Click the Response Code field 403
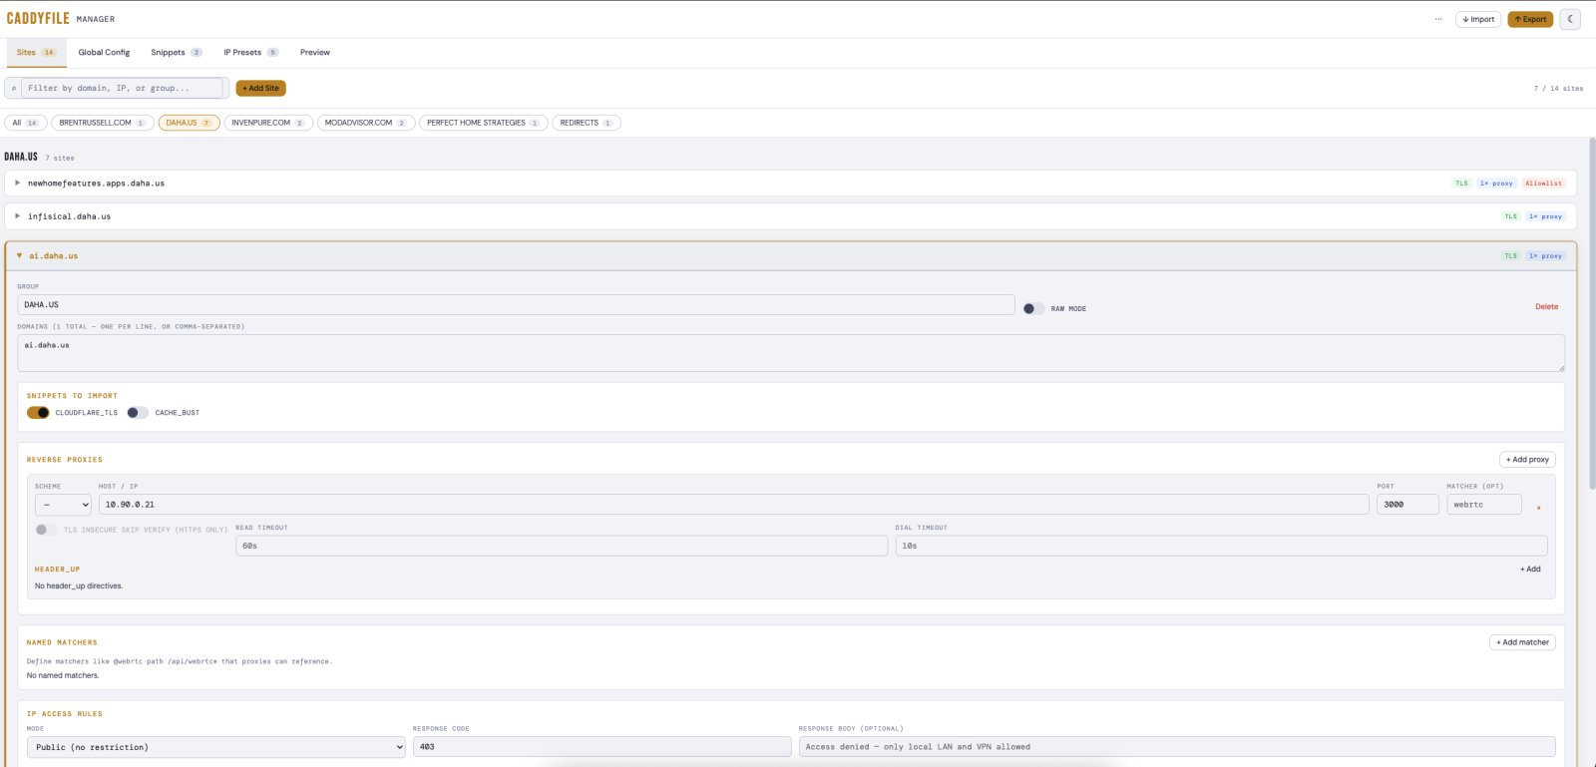 tap(601, 747)
